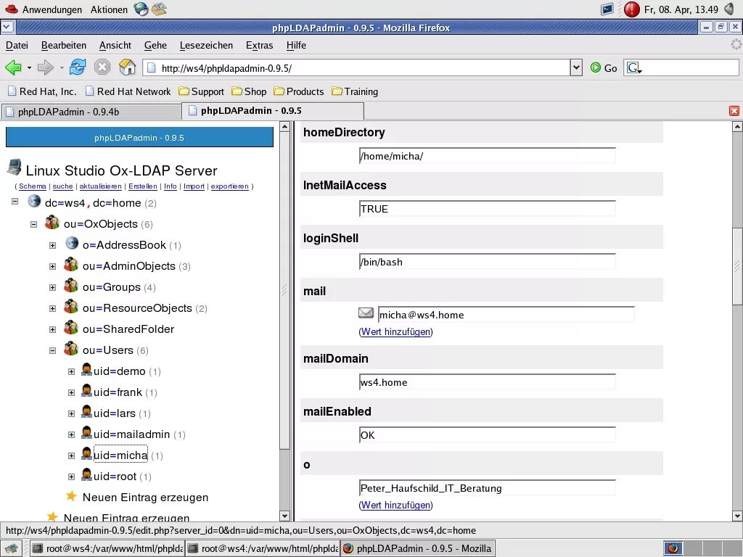This screenshot has height=557, width=743.
Task: Click the Reload page icon in Firefox toolbar
Action: 77,67
